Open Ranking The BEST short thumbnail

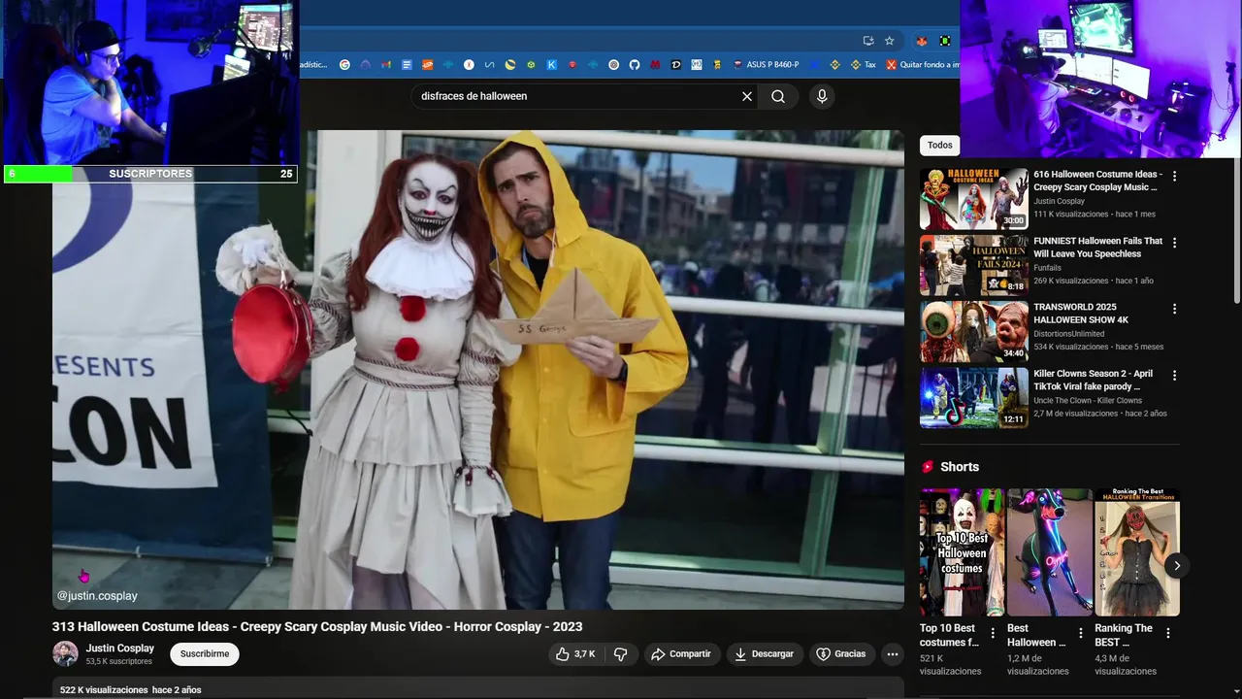point(1137,552)
